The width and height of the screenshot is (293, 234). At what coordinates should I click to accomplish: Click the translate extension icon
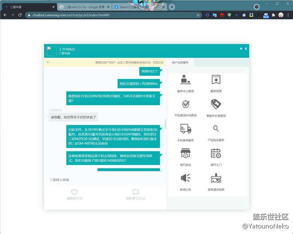(x=215, y=15)
